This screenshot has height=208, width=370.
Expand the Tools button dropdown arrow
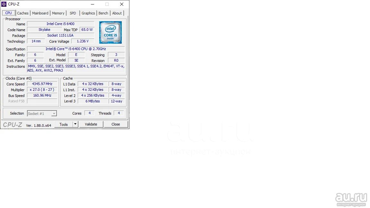pos(75,124)
